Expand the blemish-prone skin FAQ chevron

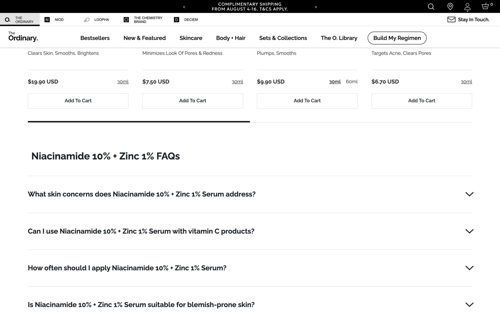tap(469, 305)
